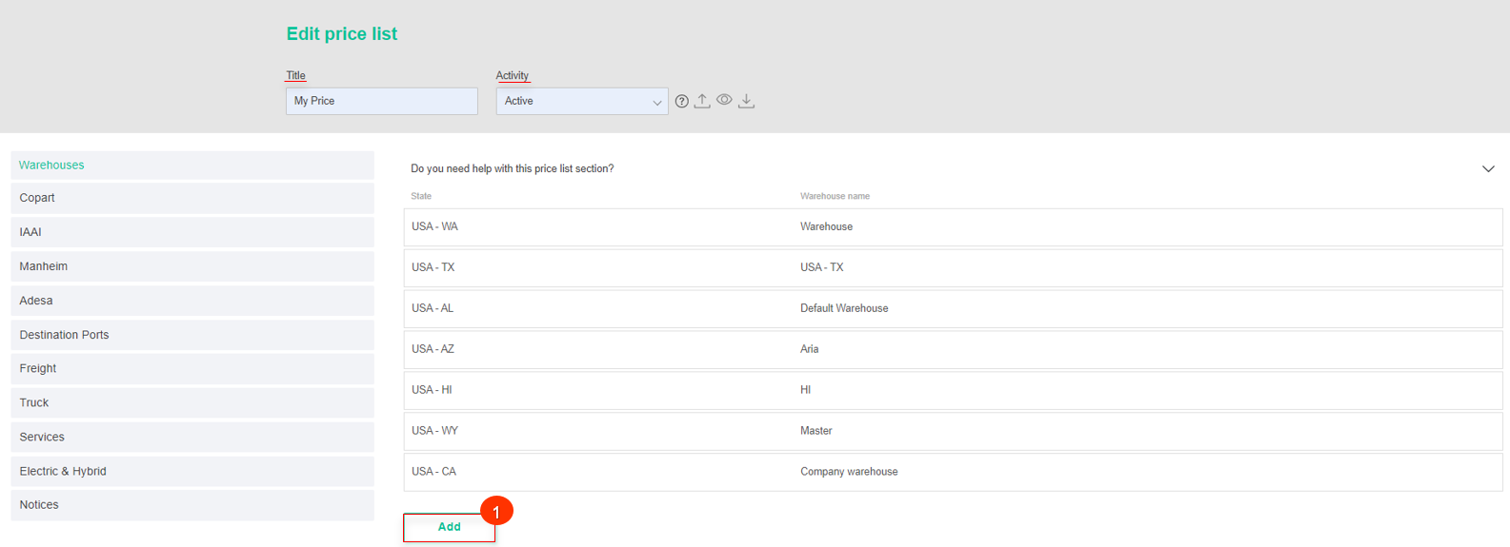Select the Warehouses section
The height and width of the screenshot is (547, 1510).
coord(192,165)
